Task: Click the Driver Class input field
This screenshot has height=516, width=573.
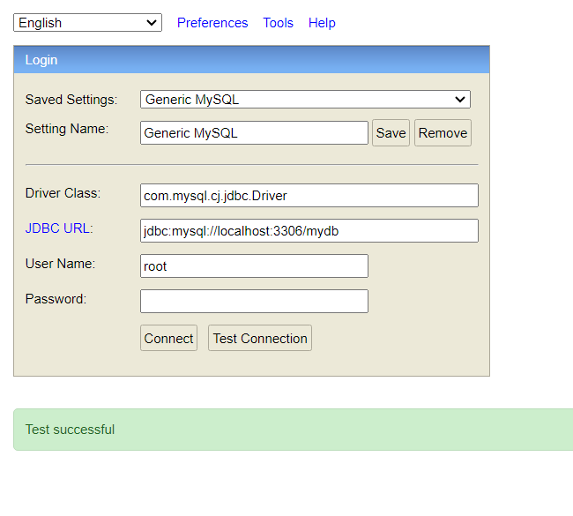Action: 309,195
